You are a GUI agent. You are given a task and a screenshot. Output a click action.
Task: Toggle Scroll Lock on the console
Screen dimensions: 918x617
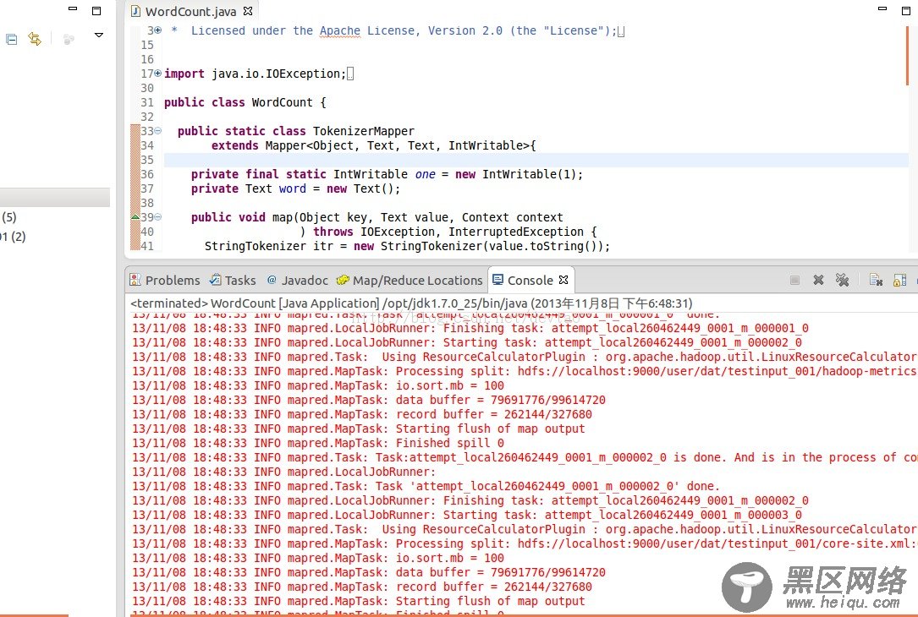(x=900, y=280)
